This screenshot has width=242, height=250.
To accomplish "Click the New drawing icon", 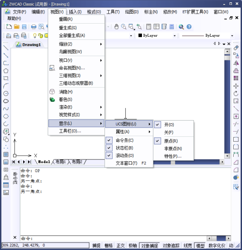I will pos(9,27).
